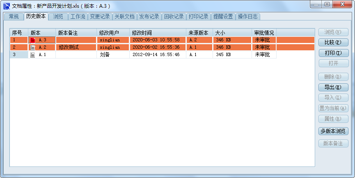Click the 审批情况 column header
Screen dimensions: 355x178
click(x=264, y=33)
